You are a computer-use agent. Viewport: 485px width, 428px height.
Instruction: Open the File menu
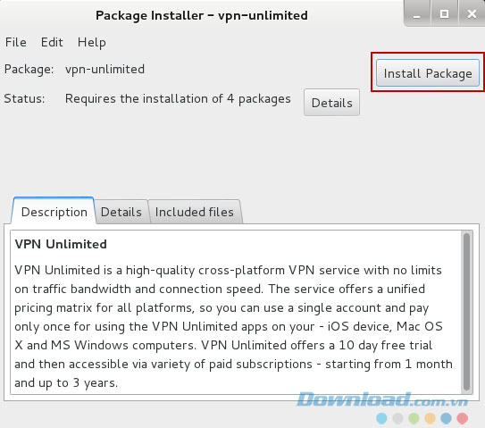[x=16, y=42]
